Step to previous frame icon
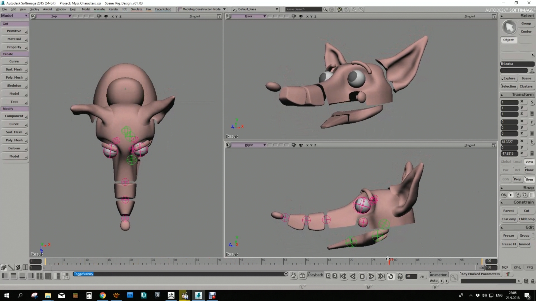The height and width of the screenshot is (301, 536). pos(328,276)
